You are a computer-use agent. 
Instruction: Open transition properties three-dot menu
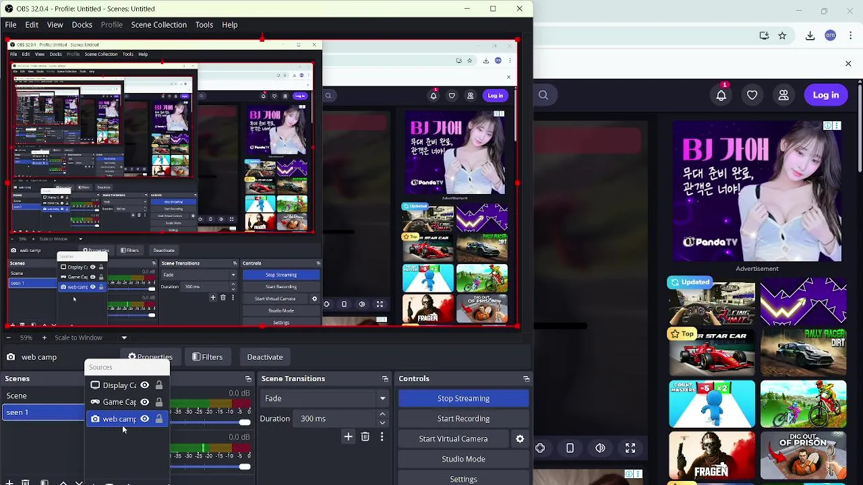pyautogui.click(x=382, y=437)
